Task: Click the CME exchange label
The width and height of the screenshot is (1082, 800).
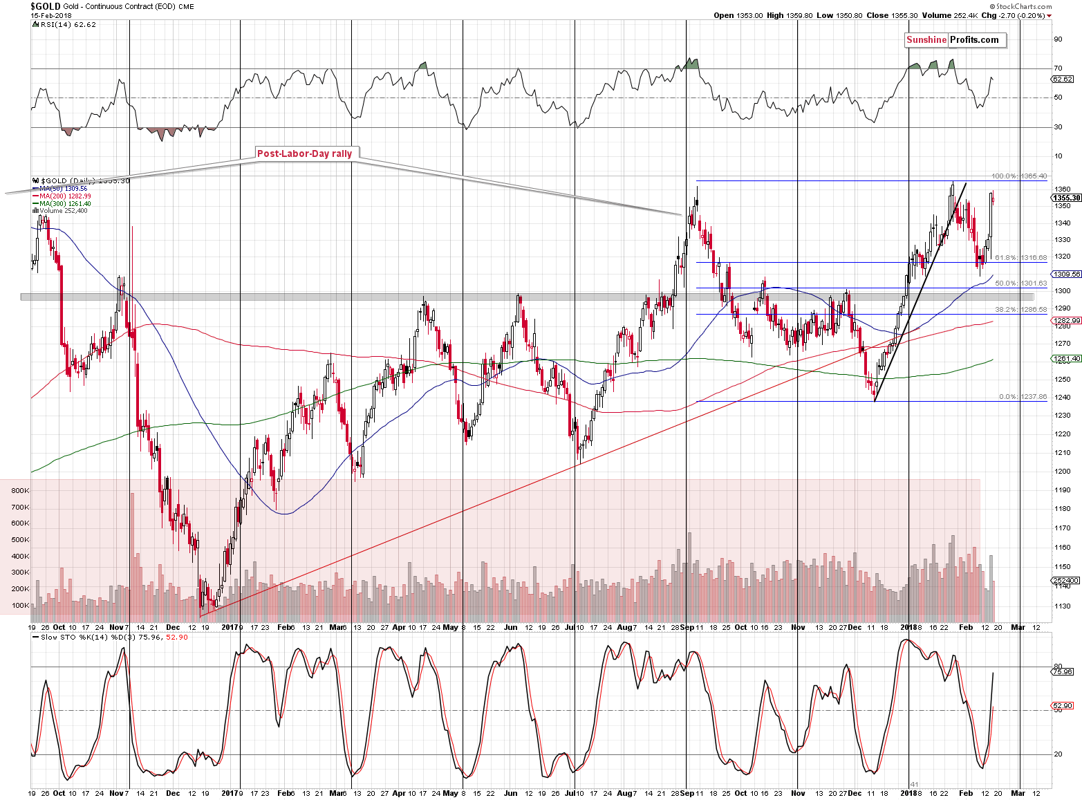Action: point(185,6)
